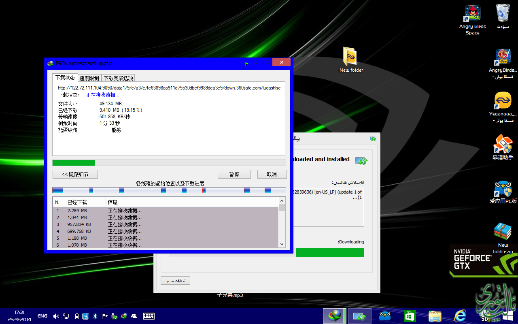Click the battery tray icon
Screen dimensions: 518x324
point(76,316)
